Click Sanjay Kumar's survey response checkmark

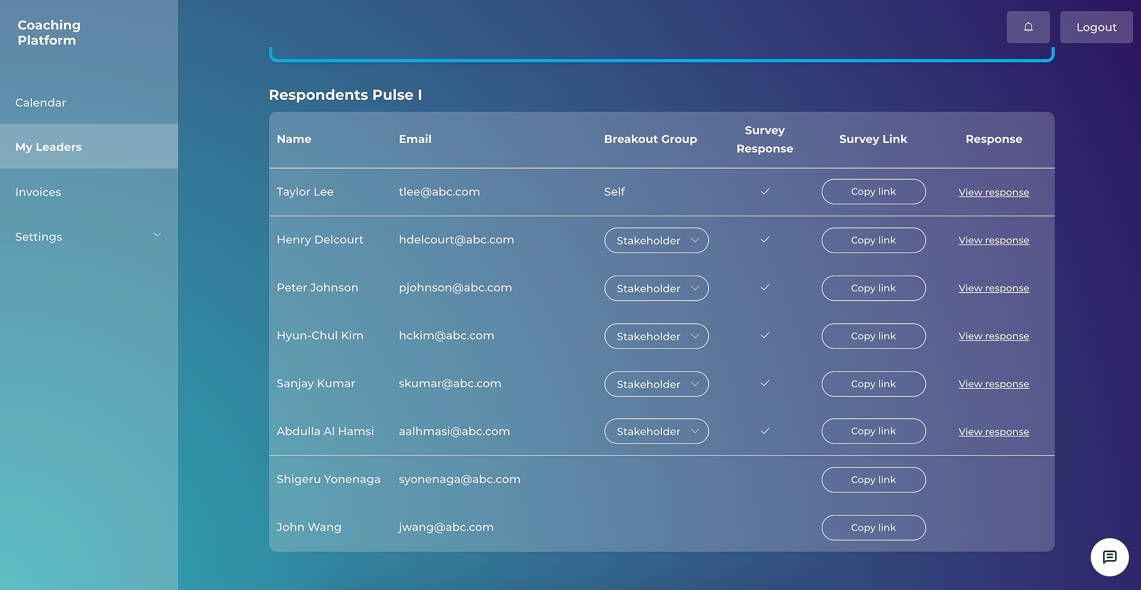(765, 384)
